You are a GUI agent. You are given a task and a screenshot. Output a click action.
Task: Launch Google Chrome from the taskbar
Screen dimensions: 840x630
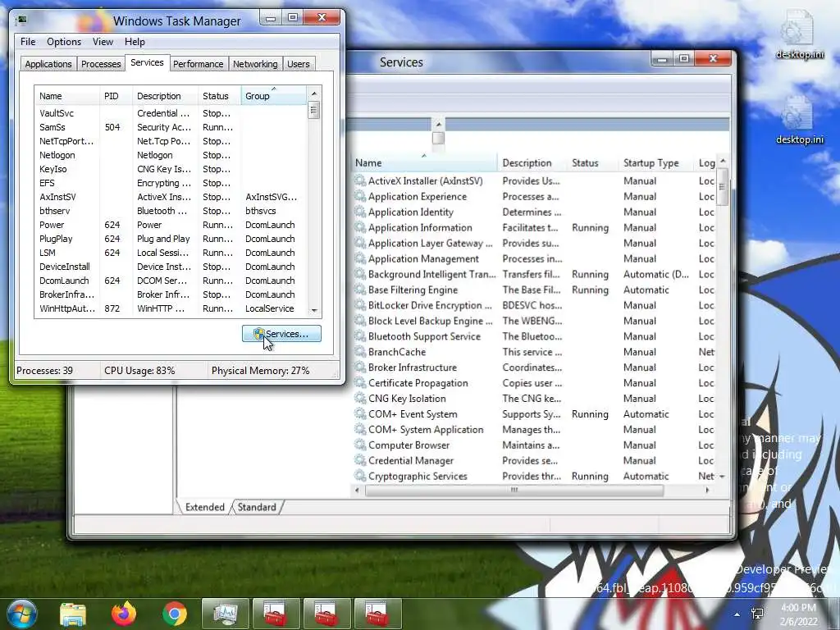[x=175, y=614]
